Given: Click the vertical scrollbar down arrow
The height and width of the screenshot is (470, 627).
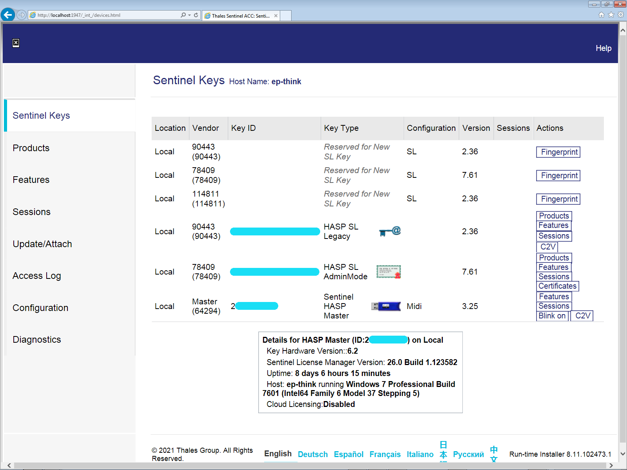Looking at the screenshot, I should click(623, 454).
